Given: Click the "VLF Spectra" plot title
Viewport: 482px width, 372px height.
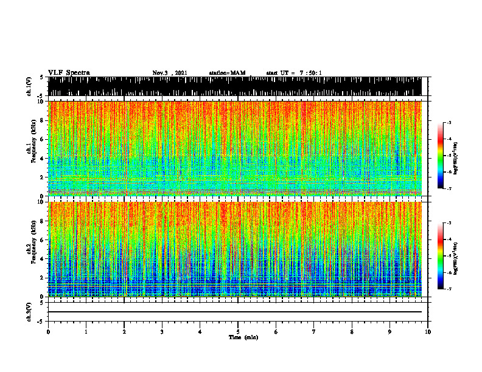Looking at the screenshot, I should (x=69, y=73).
